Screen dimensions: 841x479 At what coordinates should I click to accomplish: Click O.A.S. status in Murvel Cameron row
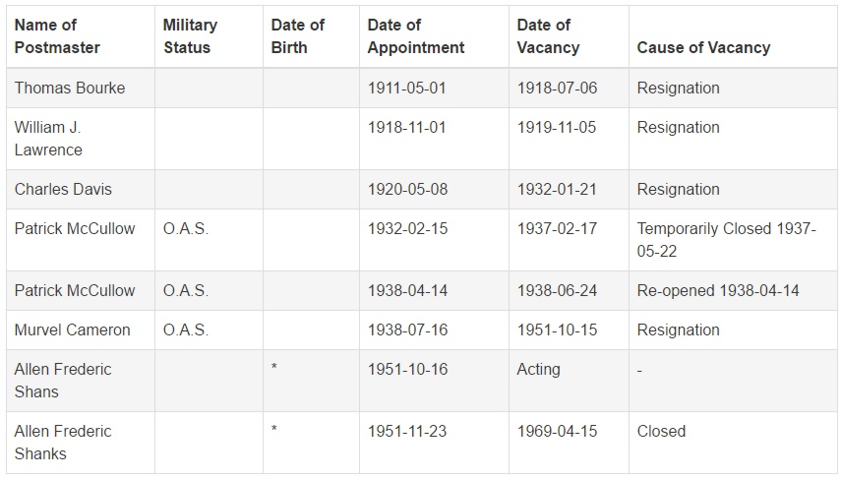coord(186,329)
